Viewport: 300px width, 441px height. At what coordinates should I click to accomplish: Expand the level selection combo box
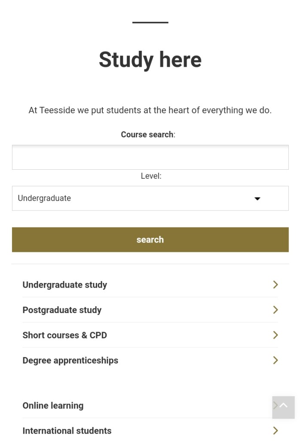tap(150, 198)
